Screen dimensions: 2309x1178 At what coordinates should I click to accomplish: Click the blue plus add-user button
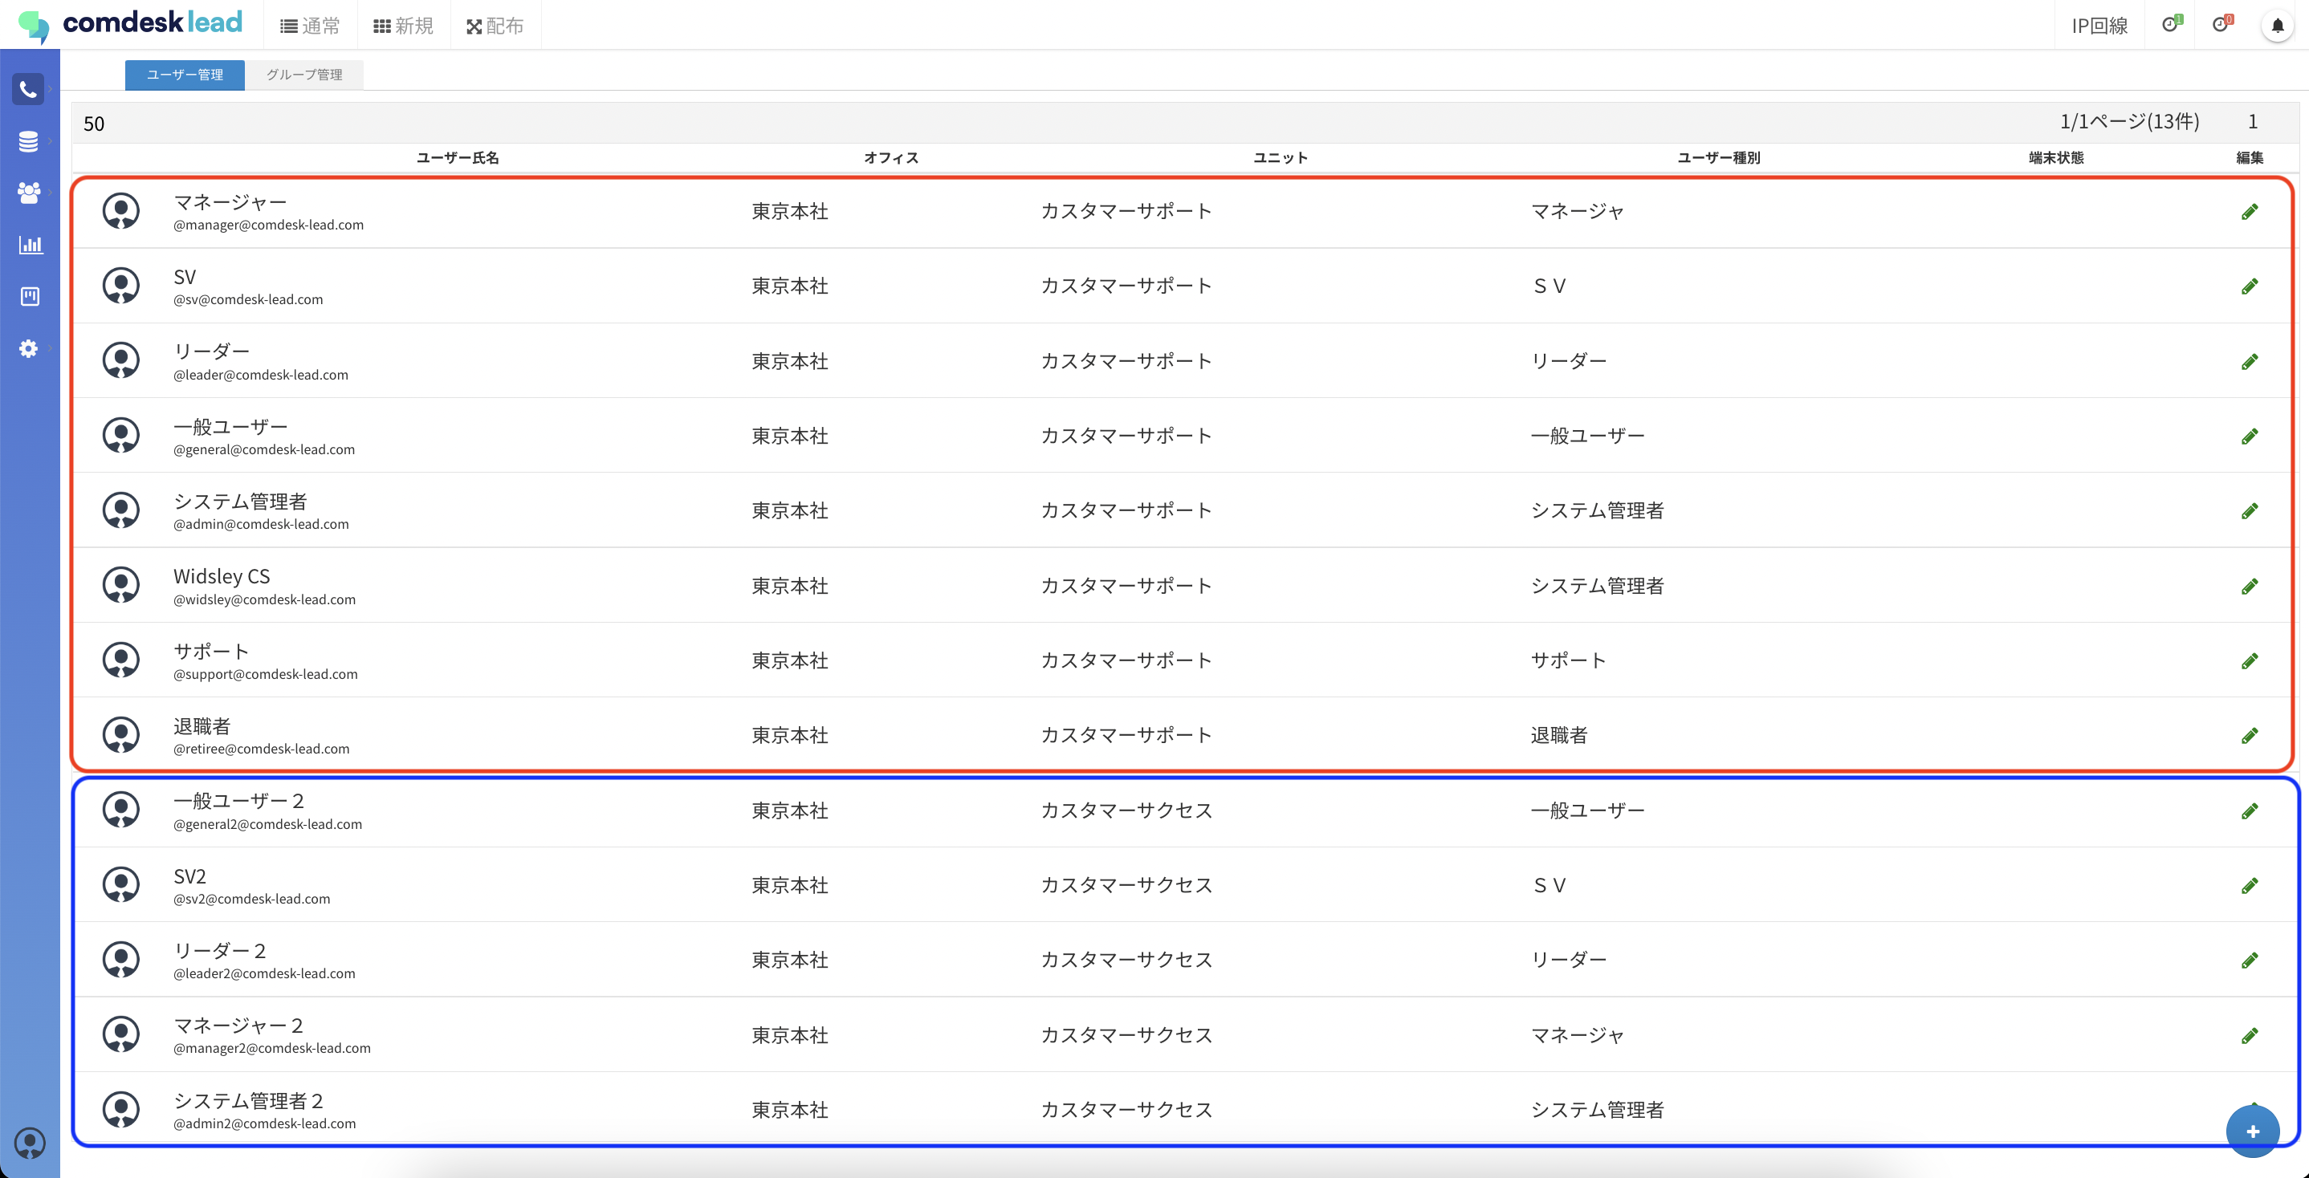2252,1131
